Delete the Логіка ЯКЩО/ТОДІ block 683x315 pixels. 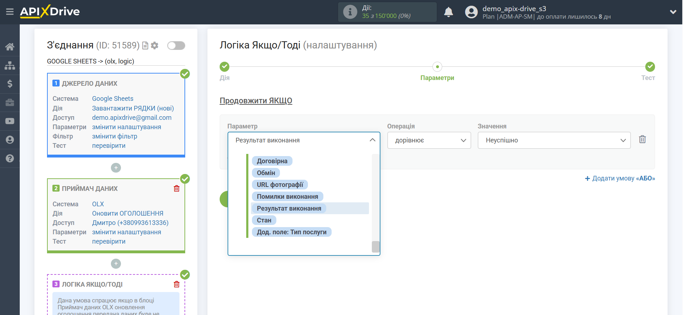click(x=177, y=284)
